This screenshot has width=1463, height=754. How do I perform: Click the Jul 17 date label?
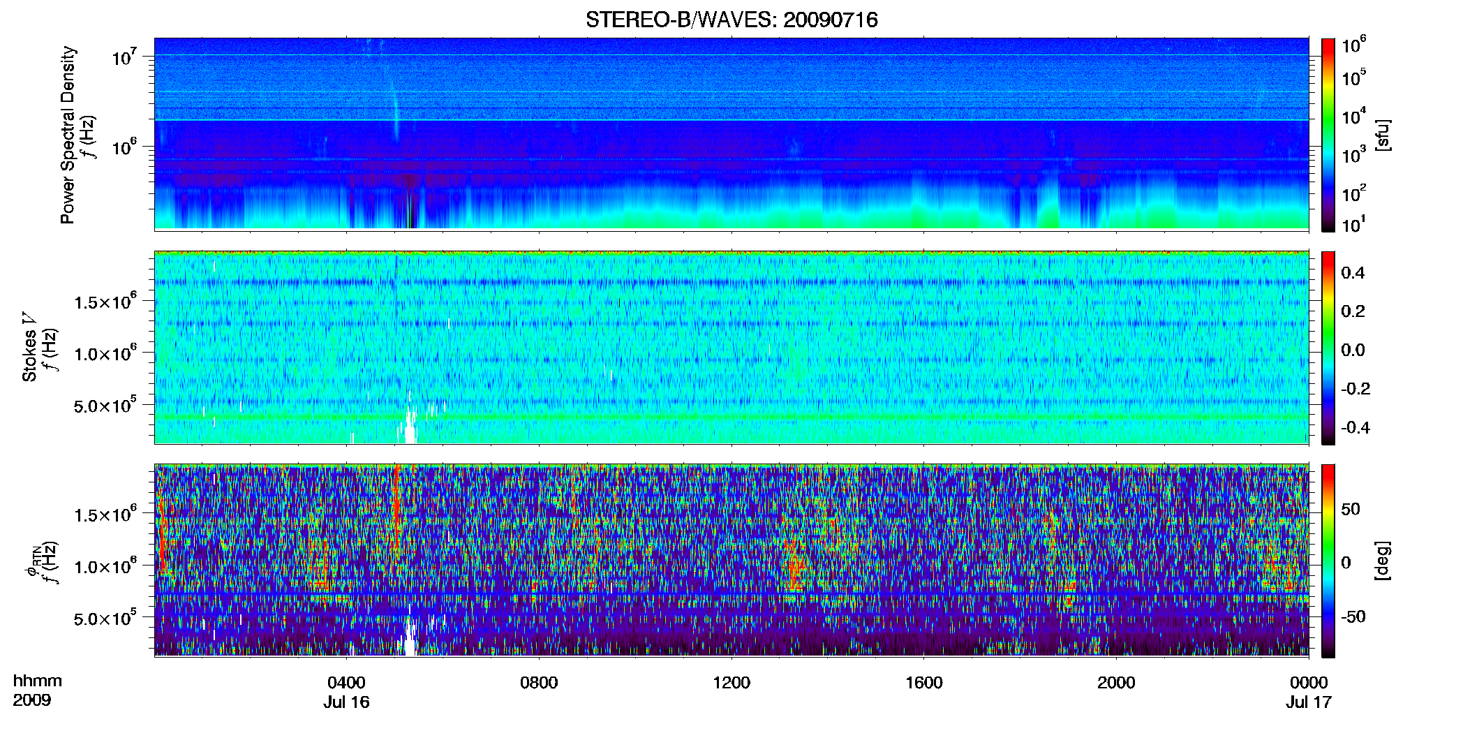coord(1309,702)
